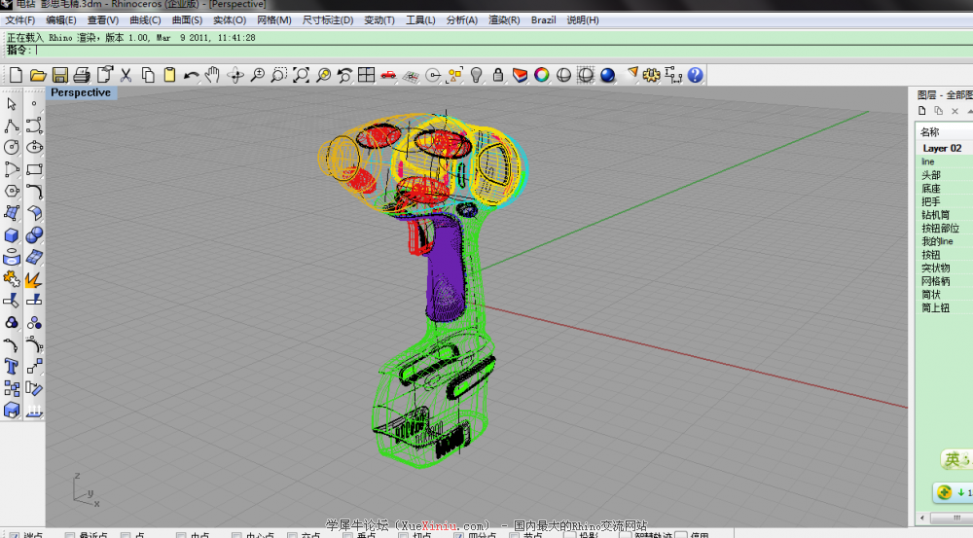Open the 渲染(R) menu
Image resolution: width=973 pixels, height=538 pixels.
click(504, 19)
